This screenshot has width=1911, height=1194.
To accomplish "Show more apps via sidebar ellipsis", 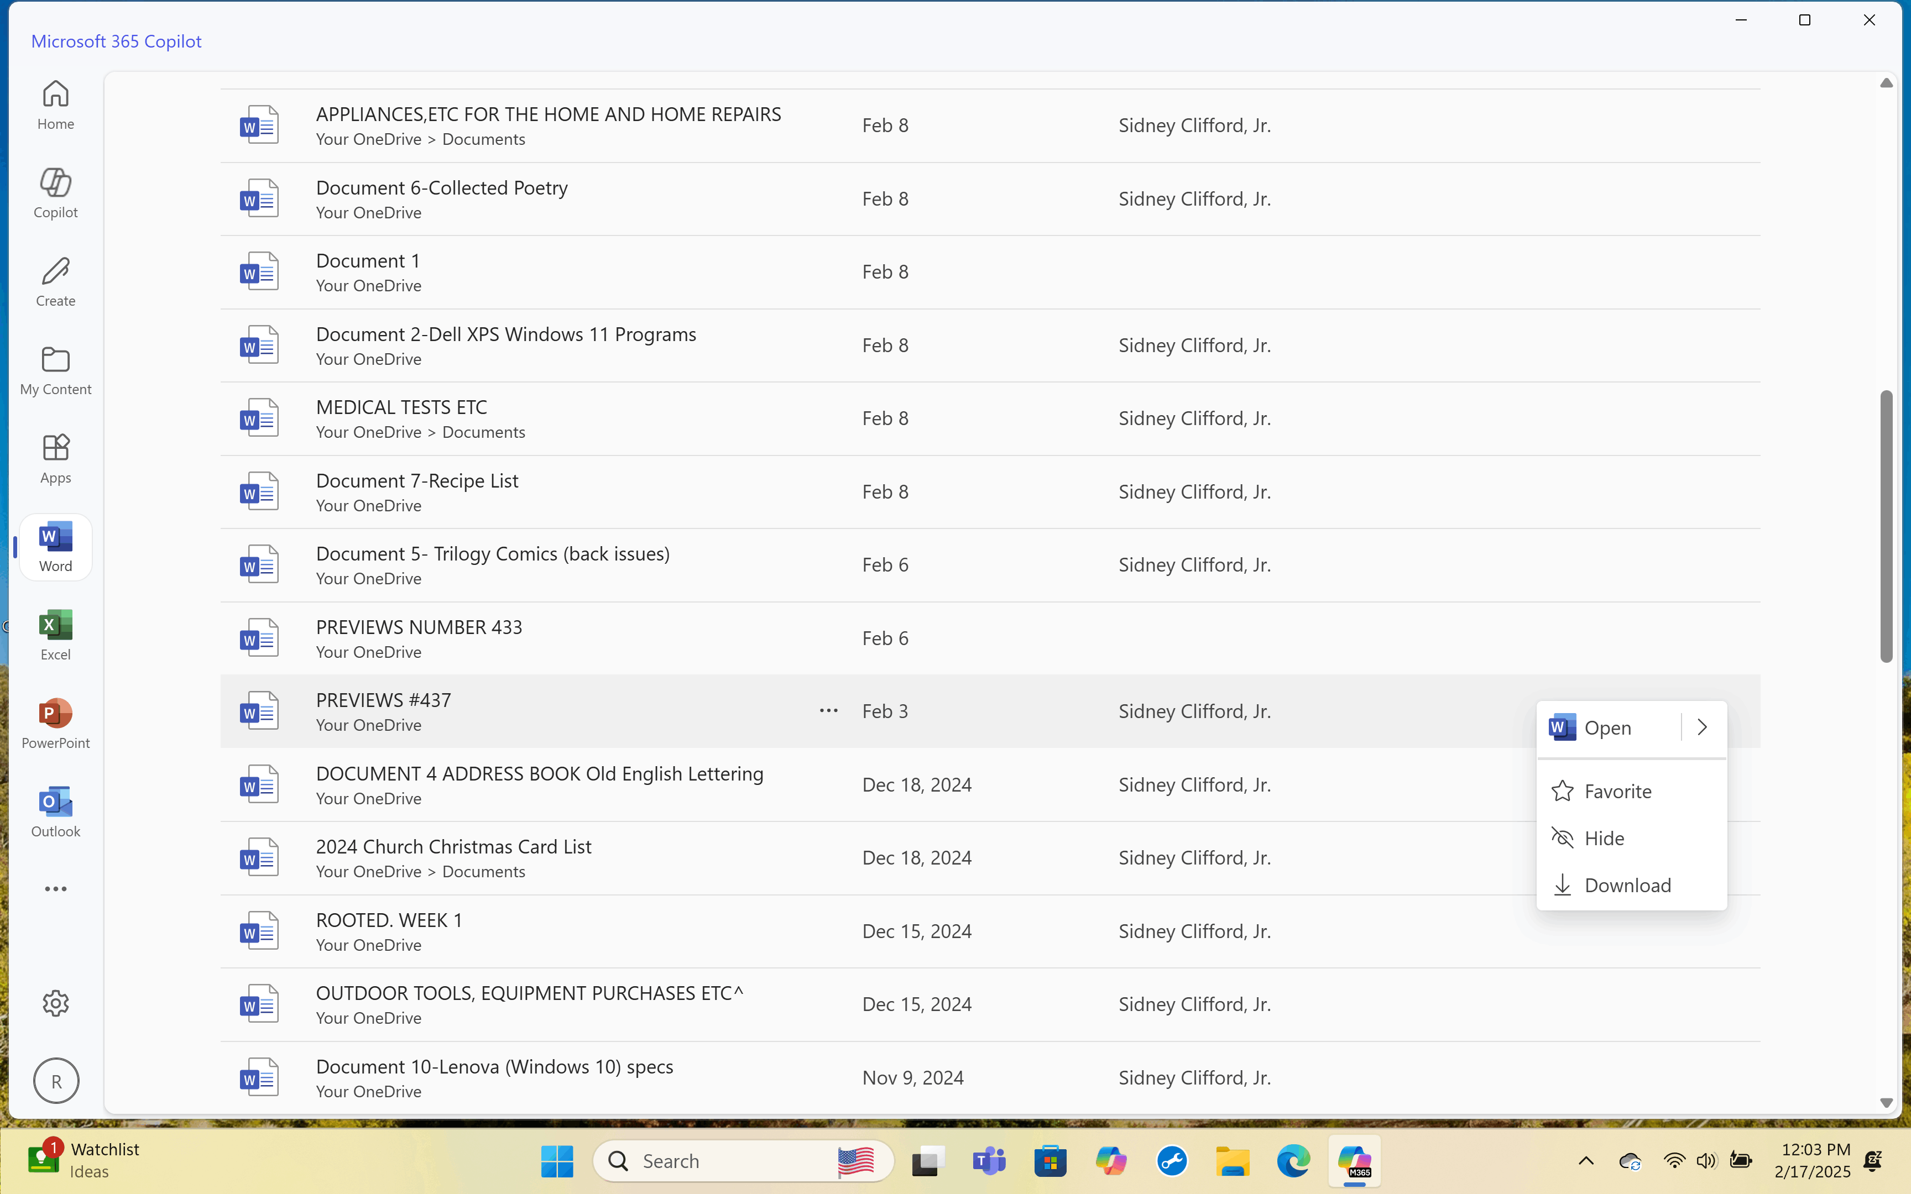I will click(55, 889).
